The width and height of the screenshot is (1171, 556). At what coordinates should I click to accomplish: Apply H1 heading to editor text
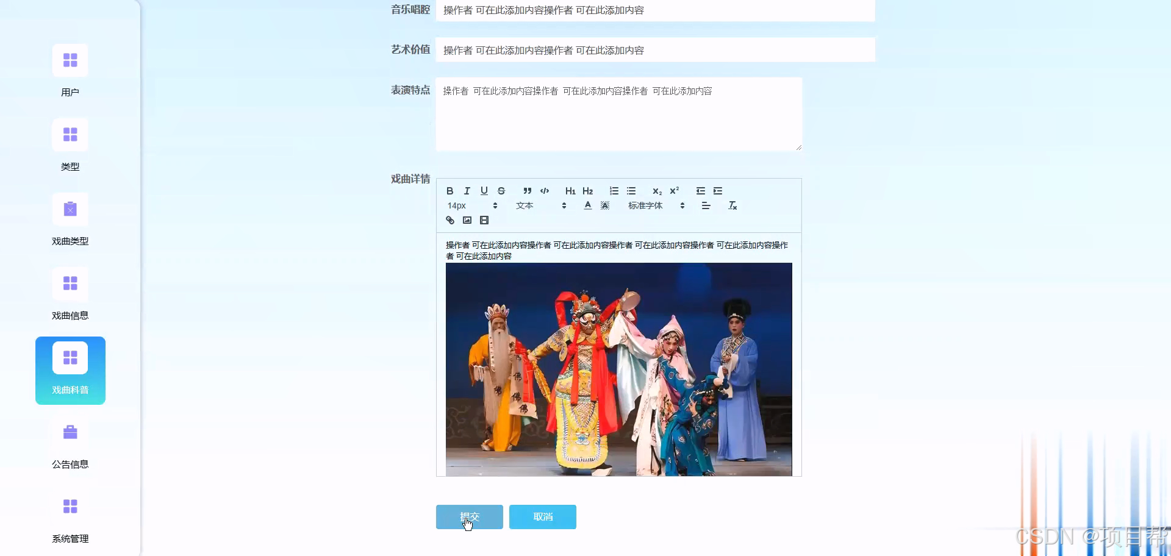pos(570,191)
